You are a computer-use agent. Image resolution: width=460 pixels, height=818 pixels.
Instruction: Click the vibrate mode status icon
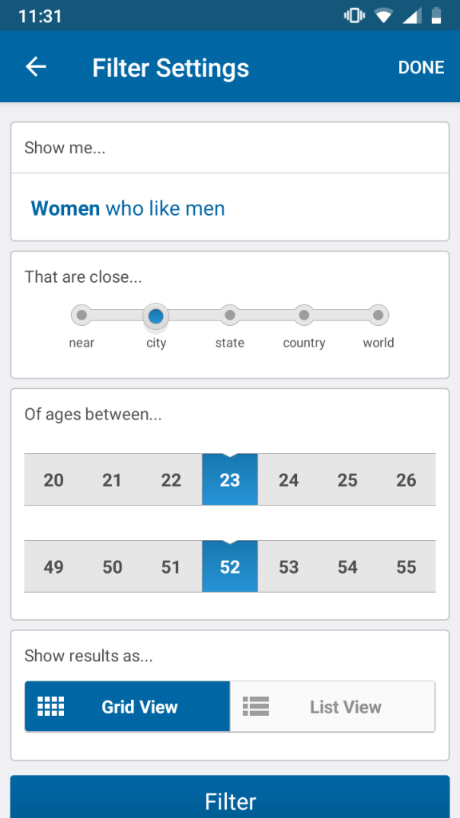pyautogui.click(x=354, y=14)
